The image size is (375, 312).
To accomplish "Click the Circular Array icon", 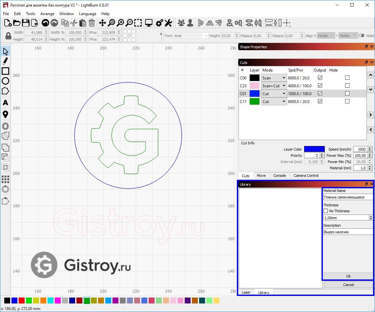I will [5, 189].
